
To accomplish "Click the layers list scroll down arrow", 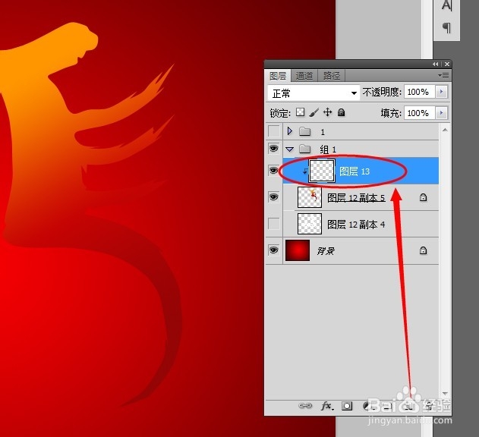I will click(x=445, y=393).
